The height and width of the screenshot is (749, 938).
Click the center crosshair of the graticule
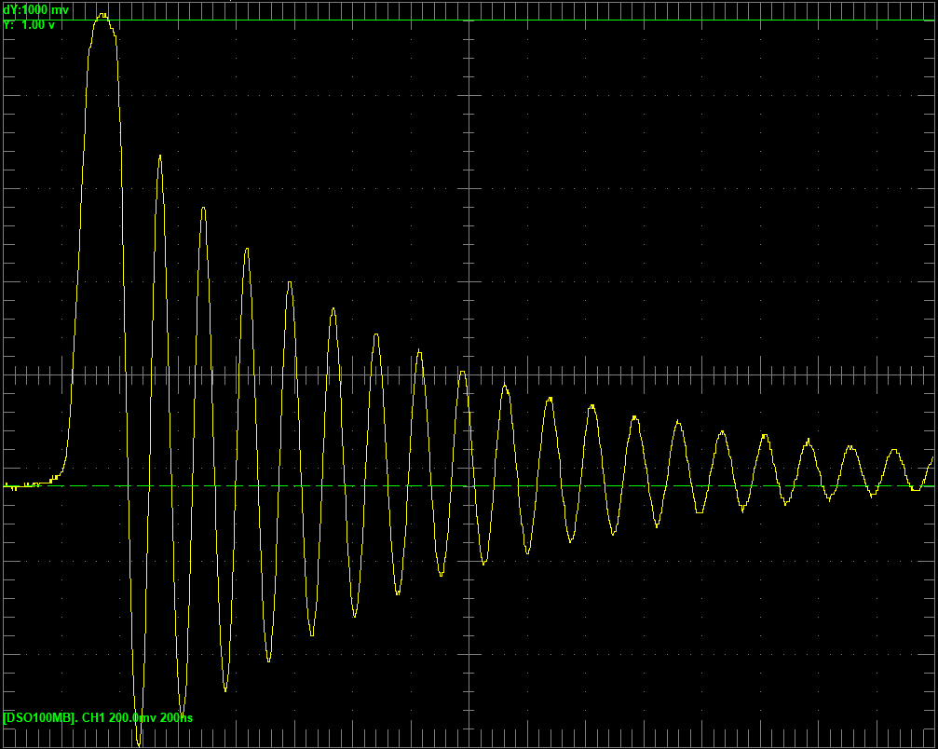pyautogui.click(x=469, y=375)
